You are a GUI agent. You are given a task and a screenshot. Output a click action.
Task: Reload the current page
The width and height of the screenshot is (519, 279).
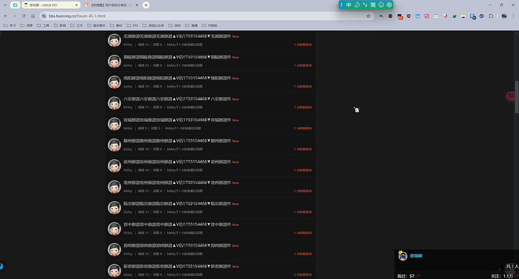click(24, 16)
